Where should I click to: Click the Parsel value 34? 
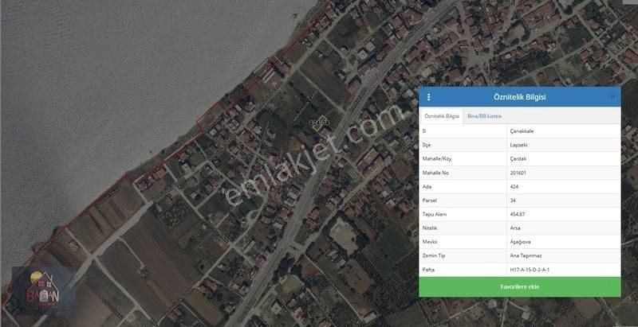click(x=512, y=200)
